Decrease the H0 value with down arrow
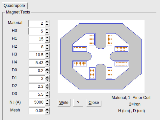This screenshot has width=160, height=120. pos(47,33)
